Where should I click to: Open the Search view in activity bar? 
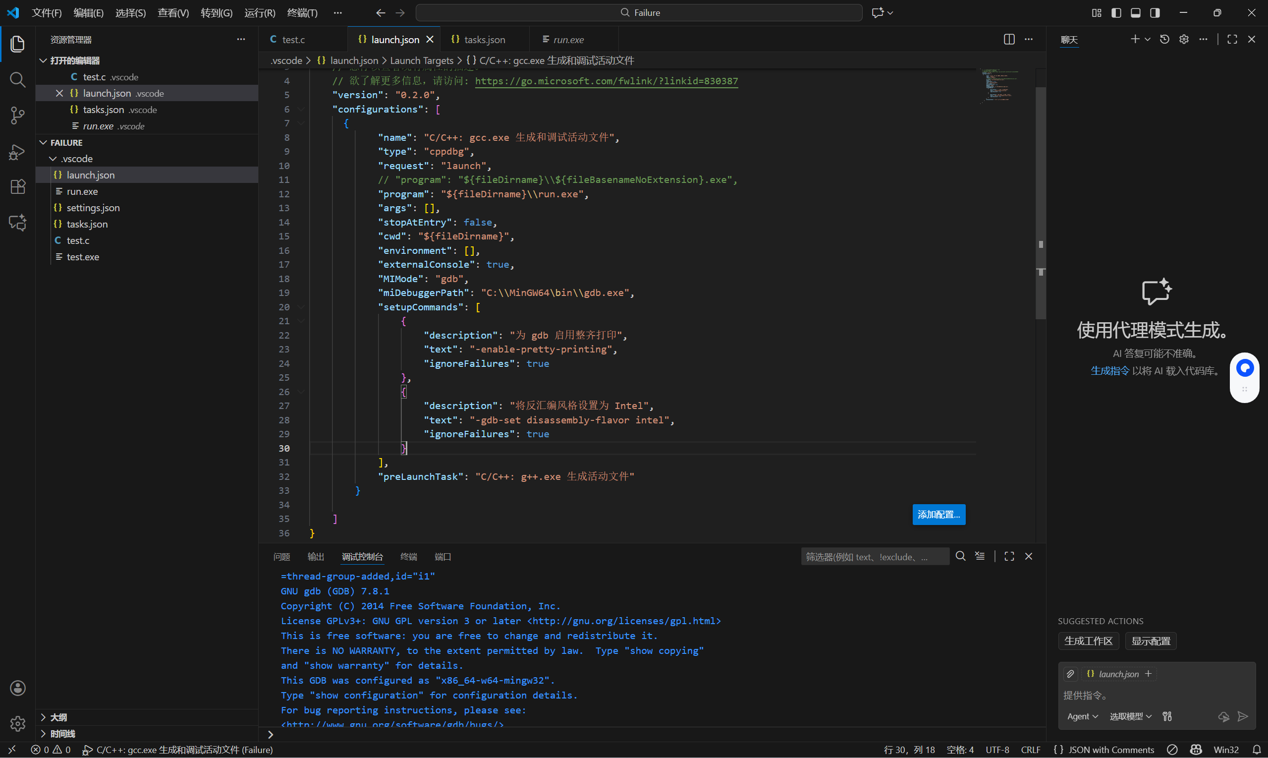(x=17, y=80)
